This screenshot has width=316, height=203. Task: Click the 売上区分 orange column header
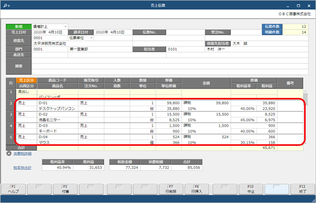26,80
